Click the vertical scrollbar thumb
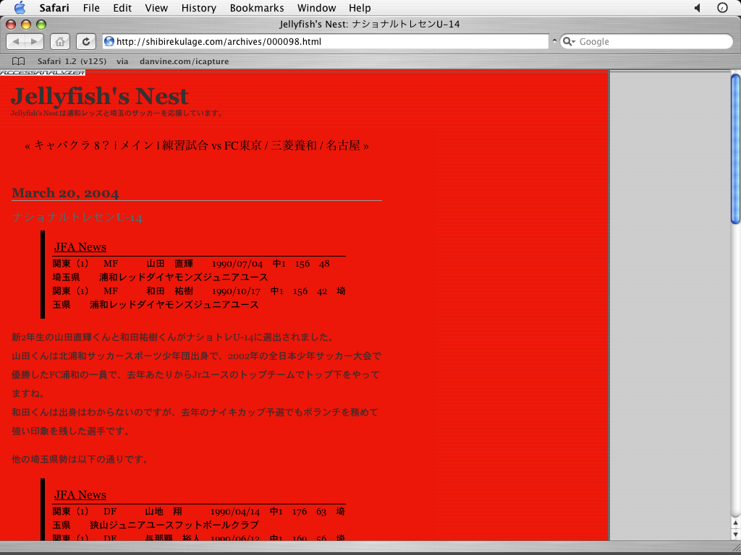This screenshot has width=741, height=555. pyautogui.click(x=735, y=149)
